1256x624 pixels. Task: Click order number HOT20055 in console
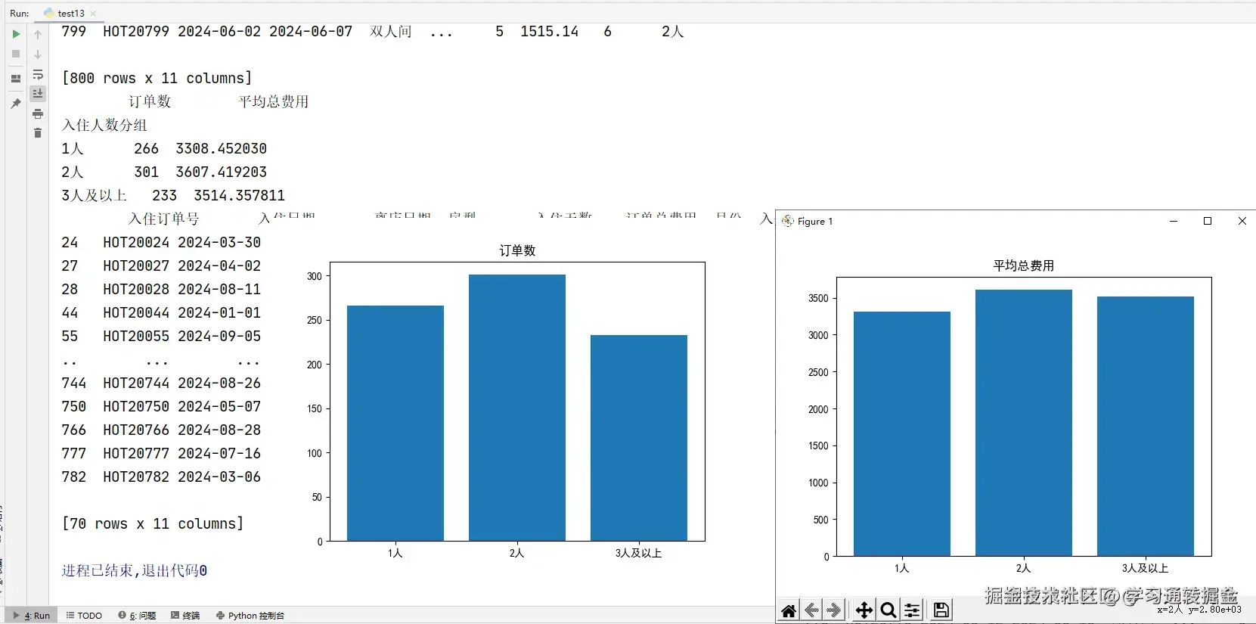(x=136, y=336)
